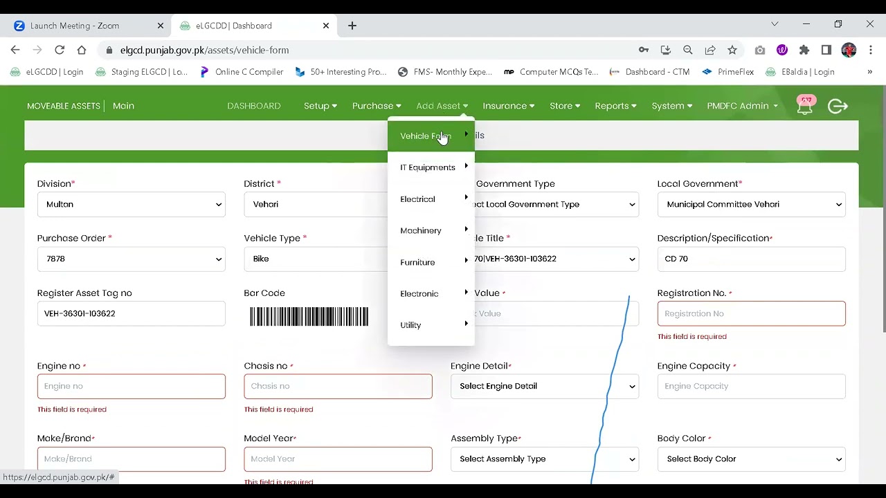Show more bookmarks chevron

click(x=870, y=71)
